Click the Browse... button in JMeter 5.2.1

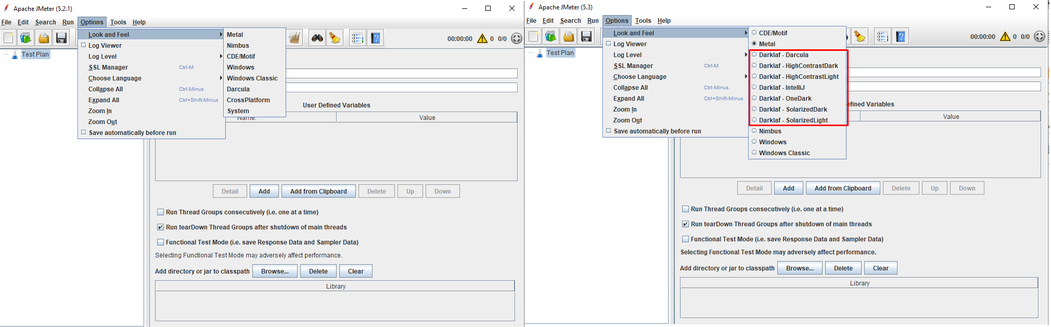click(275, 271)
